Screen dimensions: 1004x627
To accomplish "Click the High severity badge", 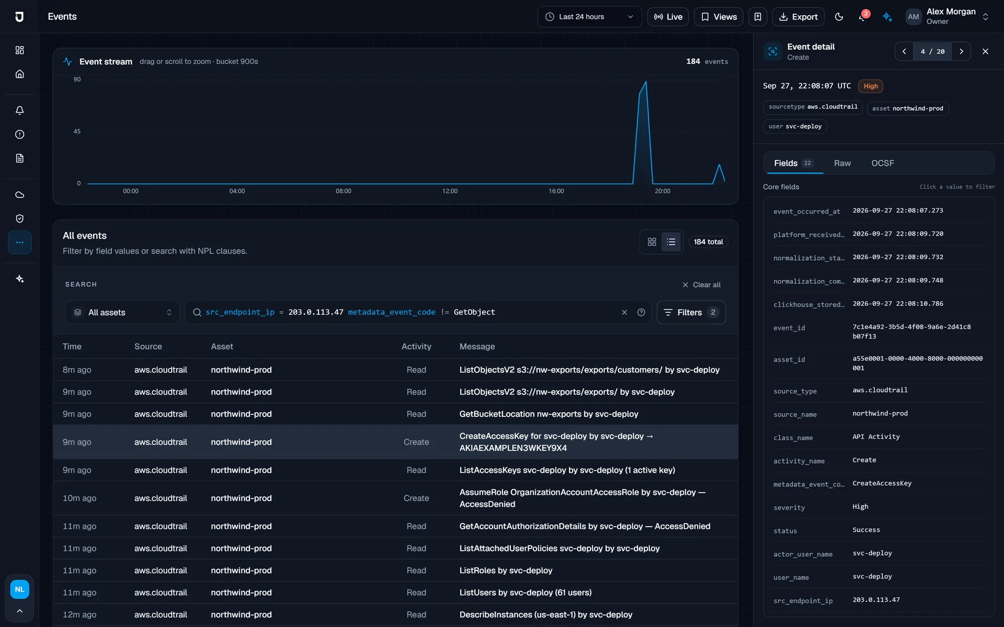I will coord(871,86).
